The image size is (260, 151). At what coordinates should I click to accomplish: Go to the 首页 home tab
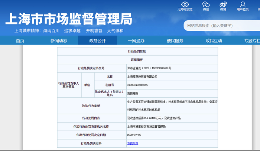tap(20, 41)
